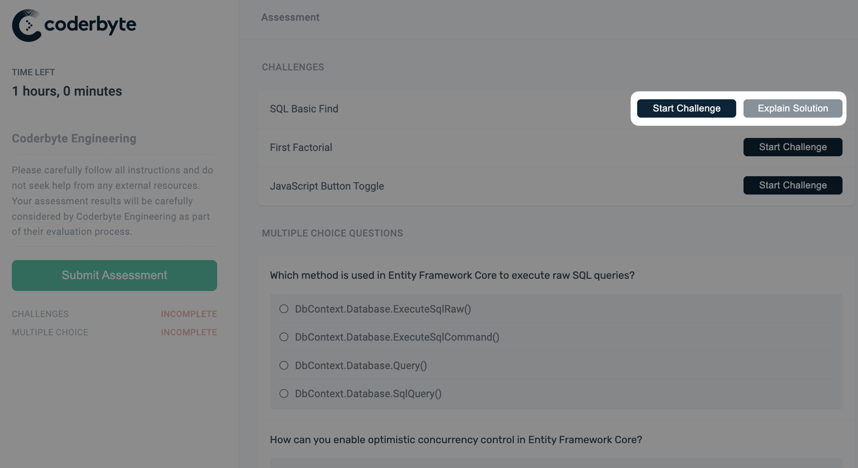Click the 1 hours, 0 minutes timer
Image resolution: width=858 pixels, height=468 pixels.
coord(67,91)
